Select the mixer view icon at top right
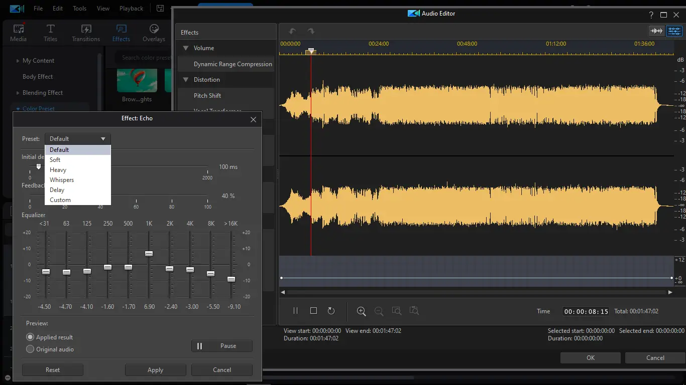 (x=674, y=31)
